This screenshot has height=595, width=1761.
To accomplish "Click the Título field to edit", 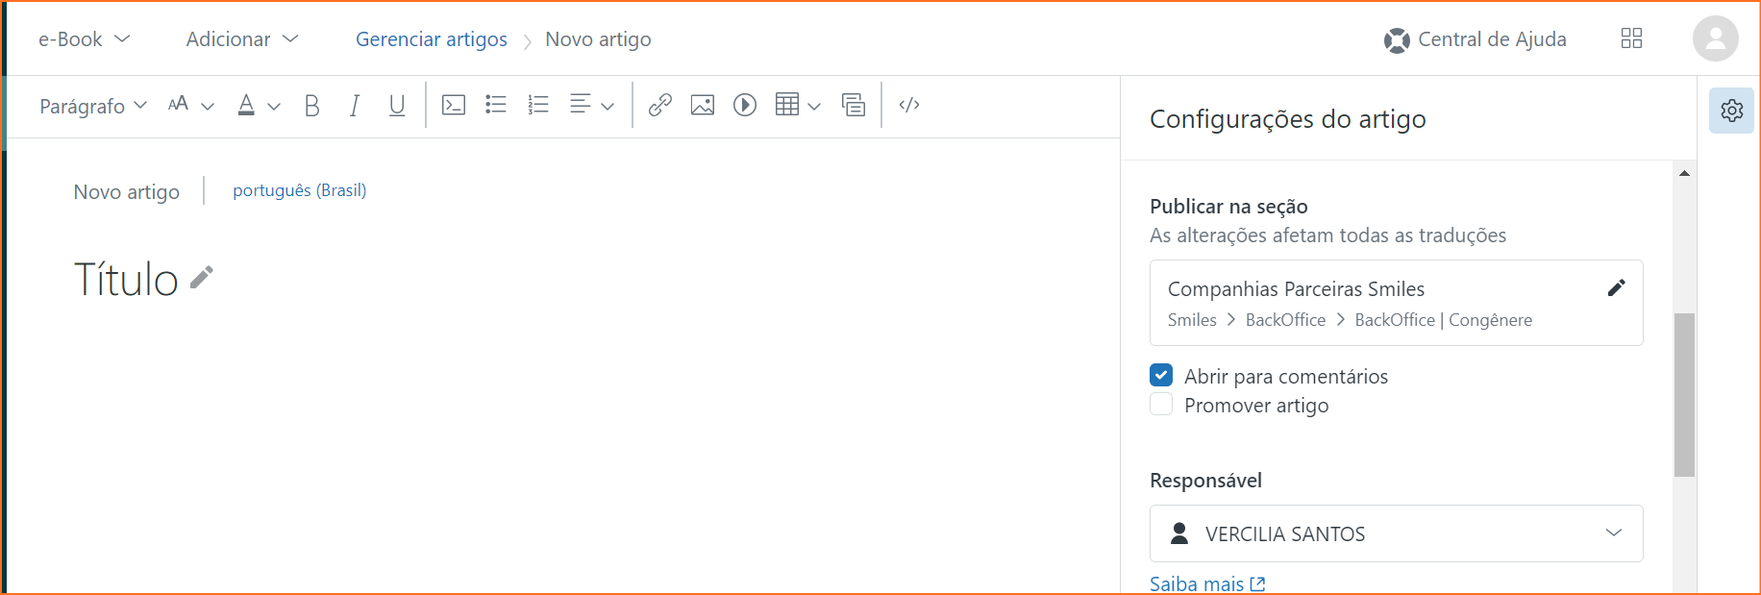I will (x=127, y=280).
